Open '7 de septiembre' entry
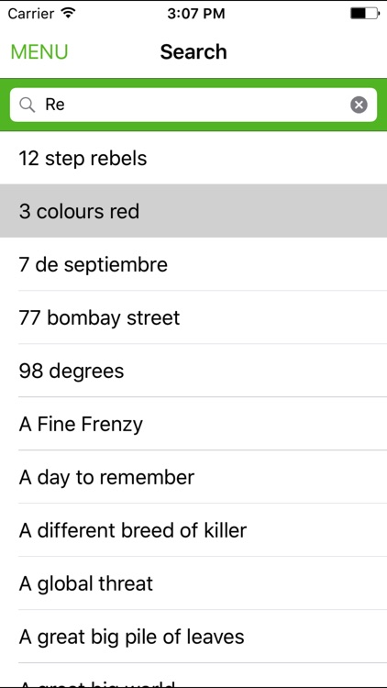Image resolution: width=387 pixels, height=688 pixels. tap(193, 264)
